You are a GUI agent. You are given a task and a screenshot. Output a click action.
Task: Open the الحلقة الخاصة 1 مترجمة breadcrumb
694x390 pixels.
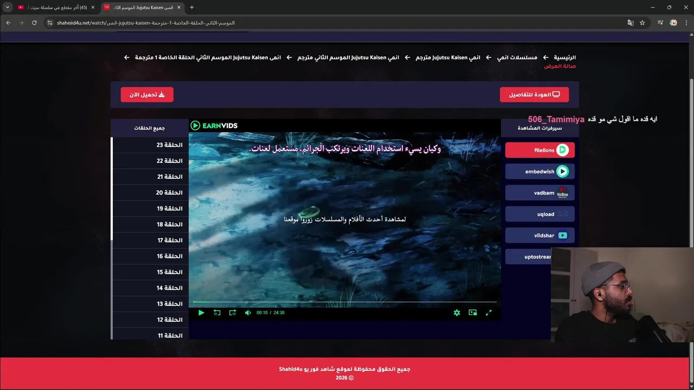[x=208, y=57]
